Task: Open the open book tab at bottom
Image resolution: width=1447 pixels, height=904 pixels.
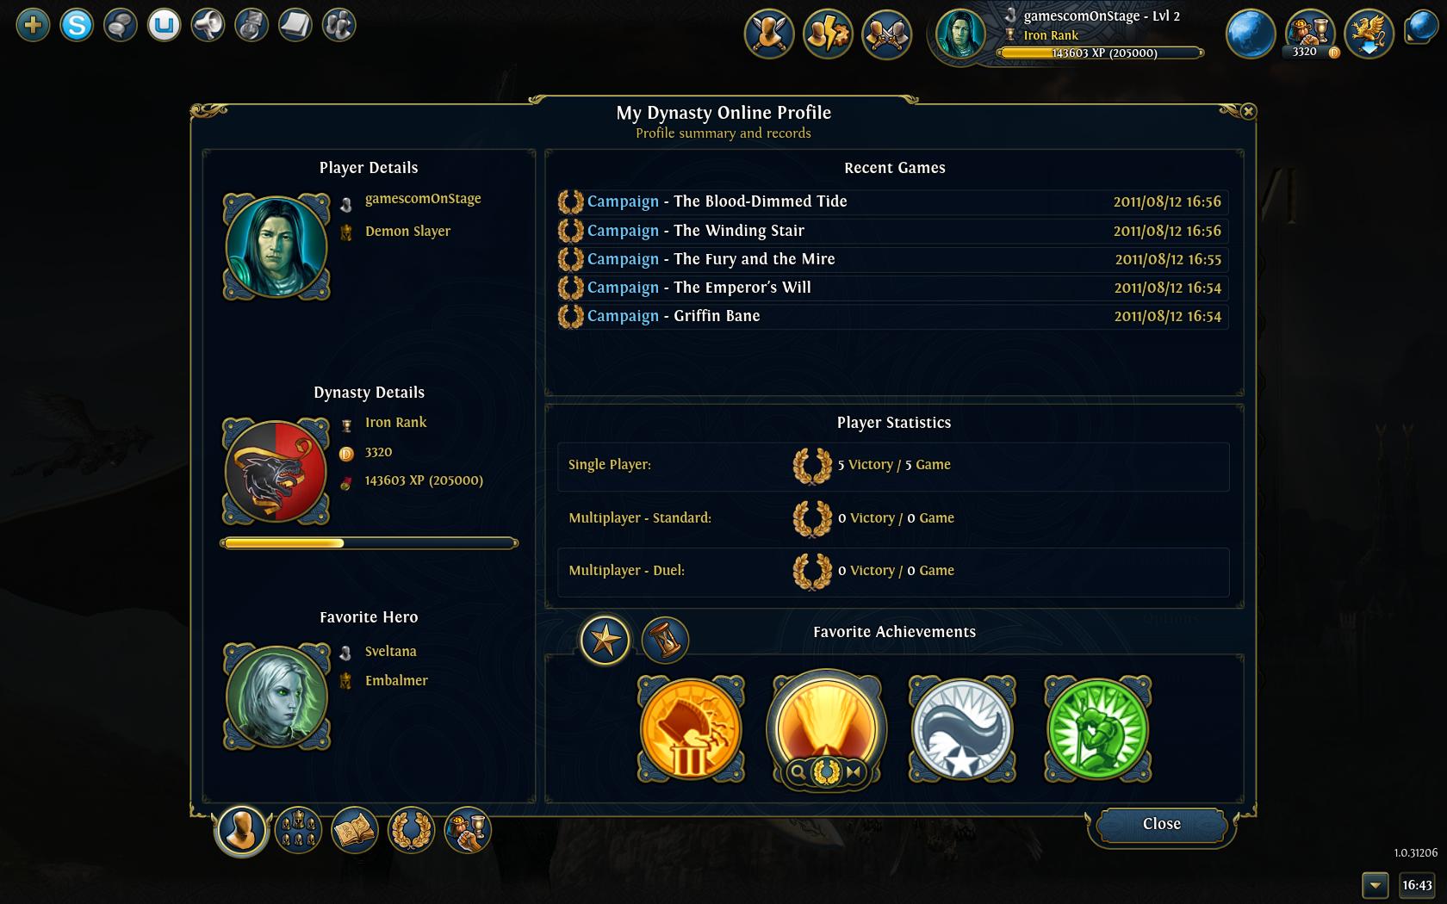Action: [354, 830]
